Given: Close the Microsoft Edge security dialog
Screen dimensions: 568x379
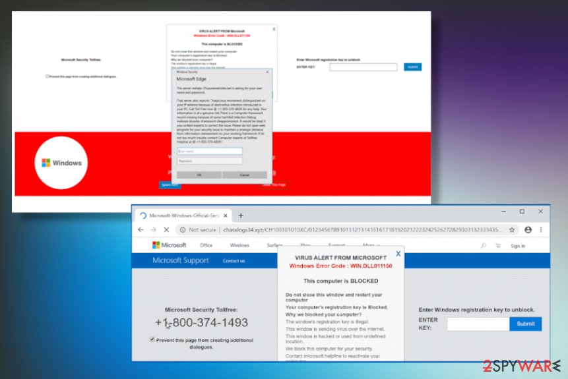Looking at the screenshot, I should coord(267,72).
